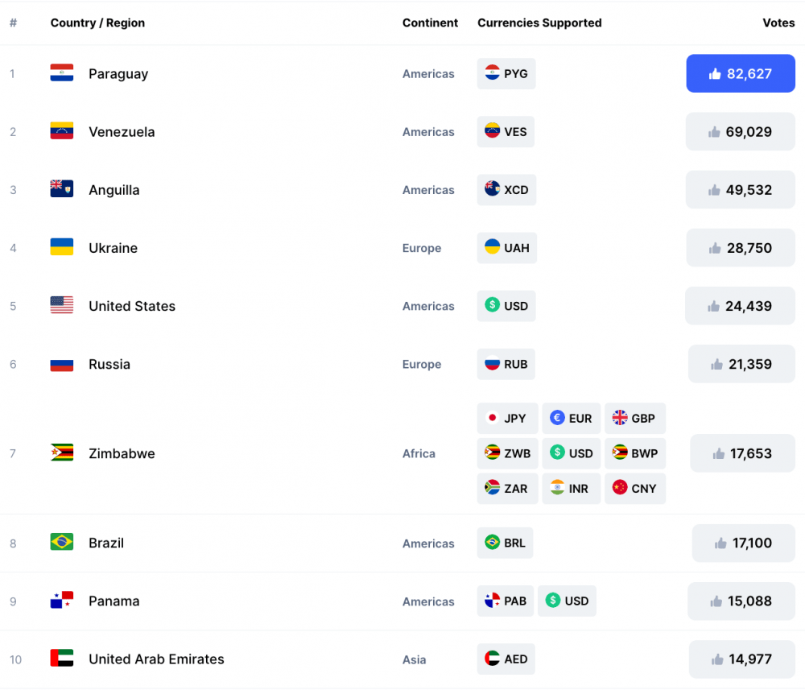Sort by the Votes column header

778,23
